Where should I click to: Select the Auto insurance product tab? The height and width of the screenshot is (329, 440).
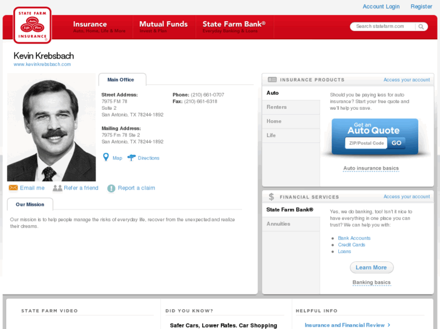291,93
